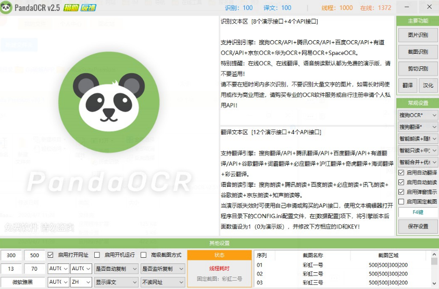The height and width of the screenshot is (289, 439).
Task: Click the 常规设置 section header
Action: click(418, 103)
